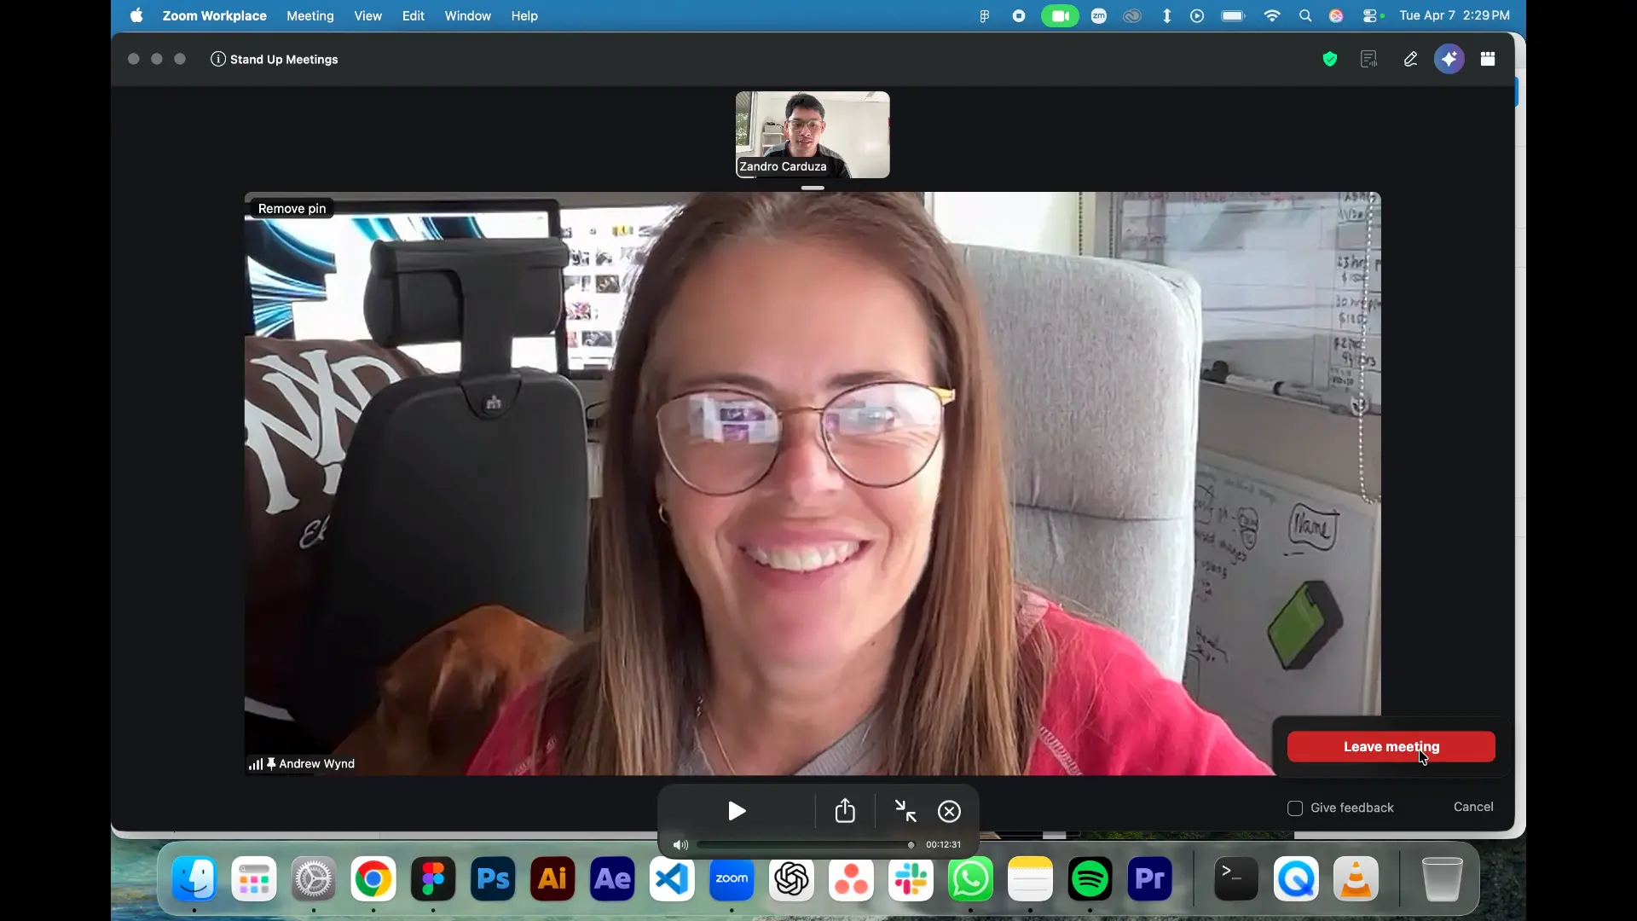Open the View menu
1637x921 pixels.
[x=368, y=15]
